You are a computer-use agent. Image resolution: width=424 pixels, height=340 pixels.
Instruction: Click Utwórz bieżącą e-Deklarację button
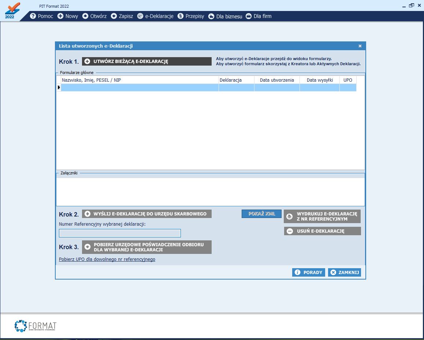click(x=147, y=62)
